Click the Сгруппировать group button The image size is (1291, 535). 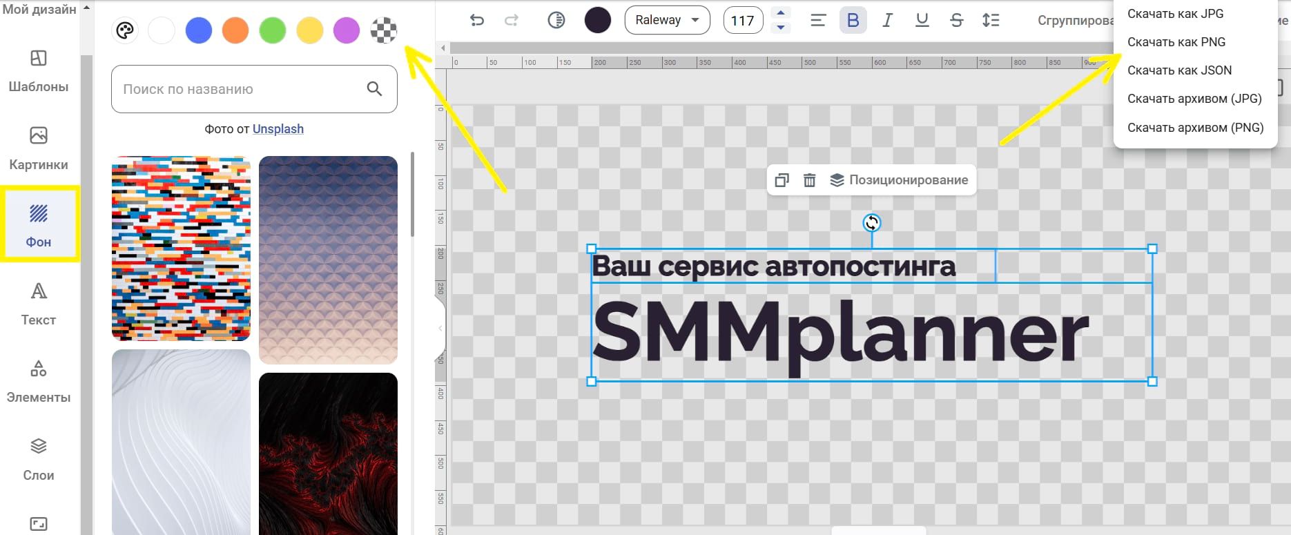click(x=1075, y=21)
